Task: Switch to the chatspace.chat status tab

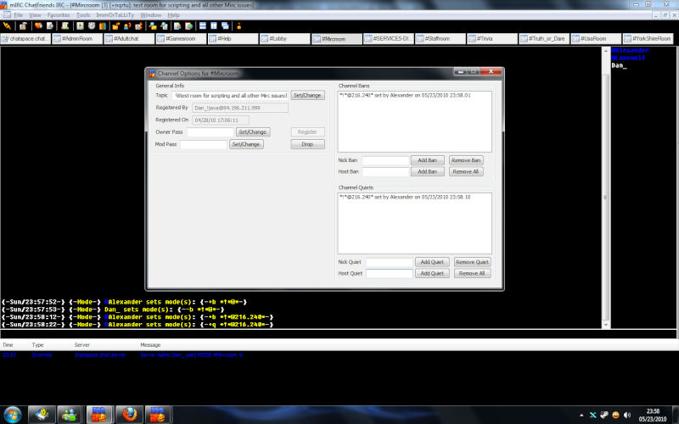Action: coord(25,38)
